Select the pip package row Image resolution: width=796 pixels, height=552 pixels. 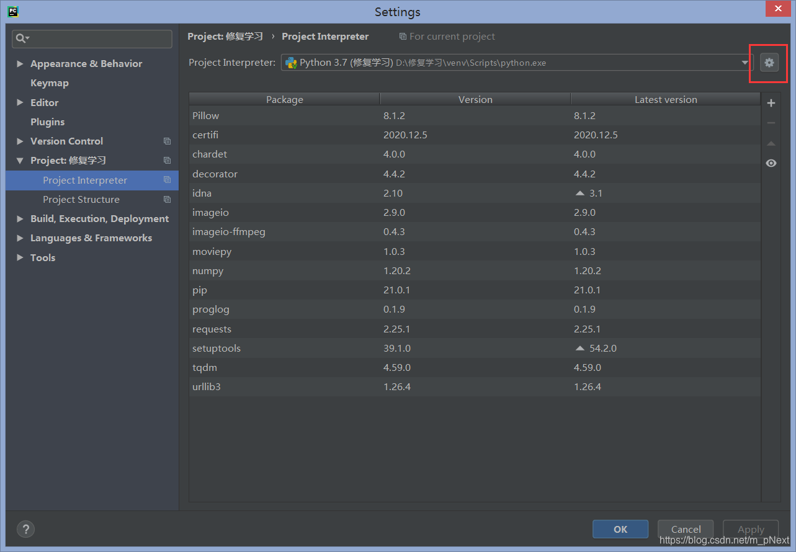coord(475,290)
